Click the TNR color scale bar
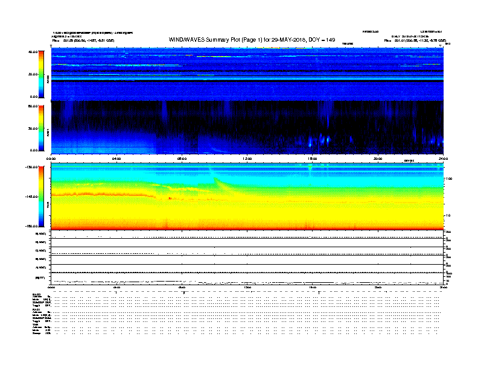The image size is (478, 369). pos(41,197)
